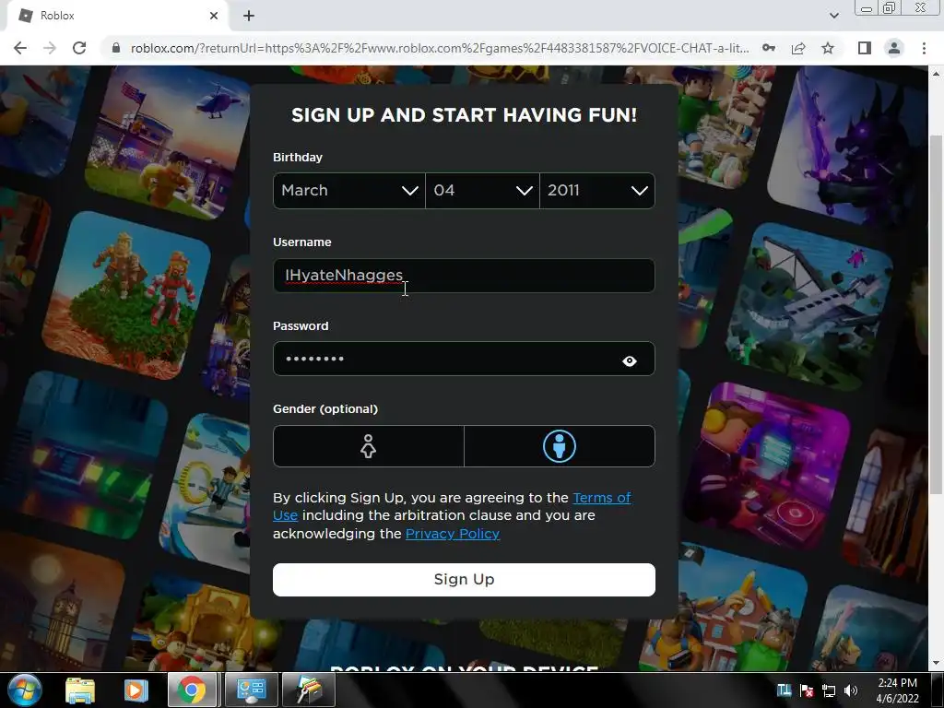Reload the Roblox page
944x708 pixels.
[x=79, y=48]
